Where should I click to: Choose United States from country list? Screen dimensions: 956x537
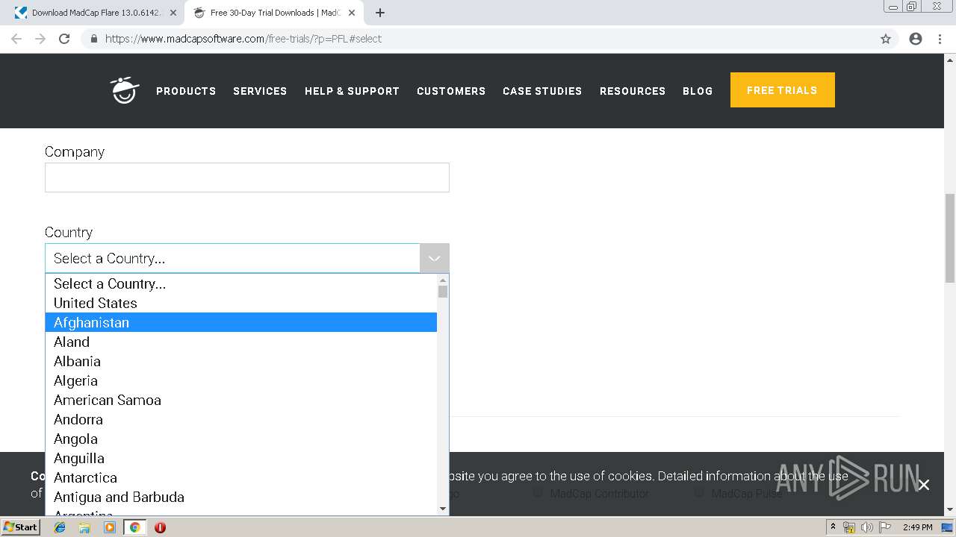point(241,303)
